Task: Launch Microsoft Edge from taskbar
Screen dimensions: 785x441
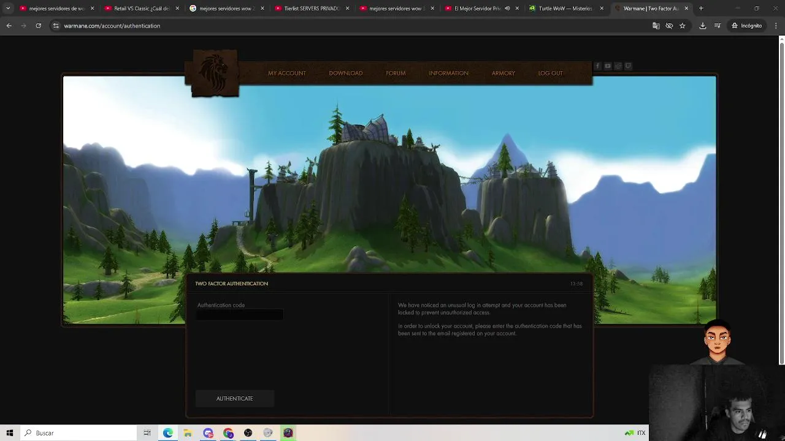Action: click(167, 433)
